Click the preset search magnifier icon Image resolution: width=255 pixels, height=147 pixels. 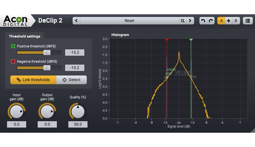coord(182,21)
